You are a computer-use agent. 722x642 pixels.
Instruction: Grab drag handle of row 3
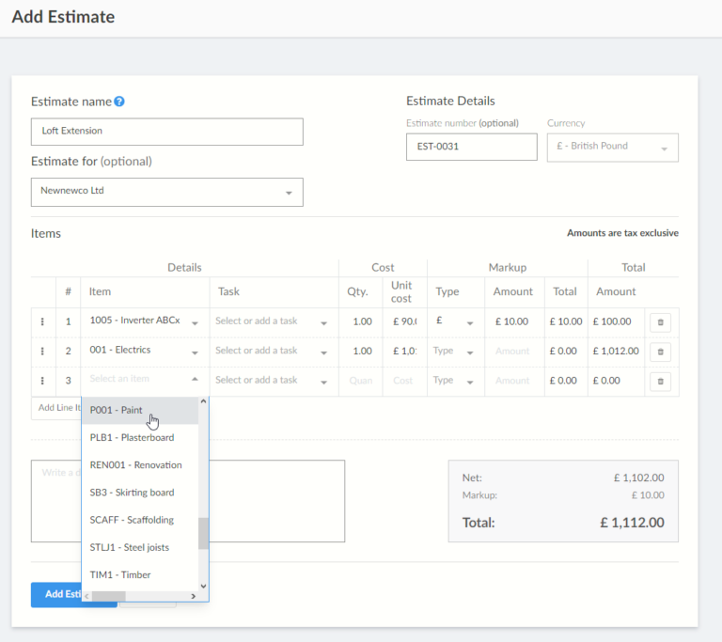tap(42, 381)
